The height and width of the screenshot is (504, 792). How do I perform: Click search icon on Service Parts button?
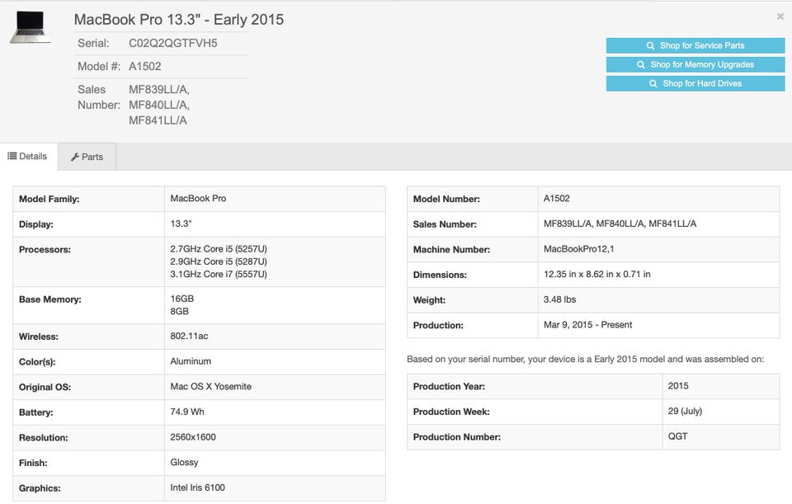point(650,45)
